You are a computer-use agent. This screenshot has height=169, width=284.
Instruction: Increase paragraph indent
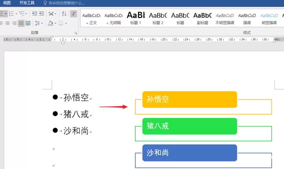point(41,14)
